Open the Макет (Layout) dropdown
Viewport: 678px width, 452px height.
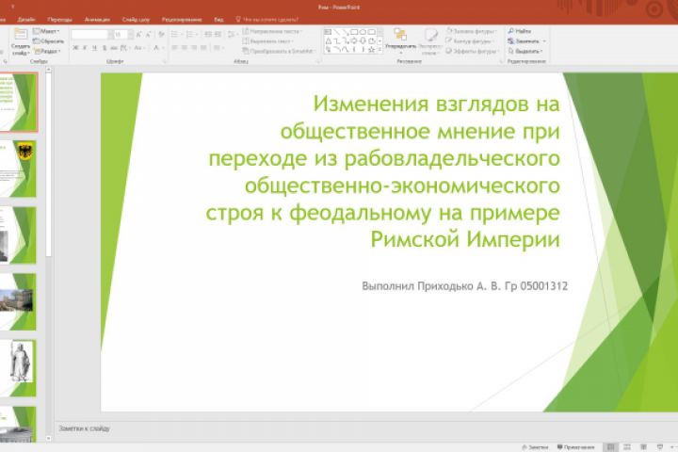46,31
